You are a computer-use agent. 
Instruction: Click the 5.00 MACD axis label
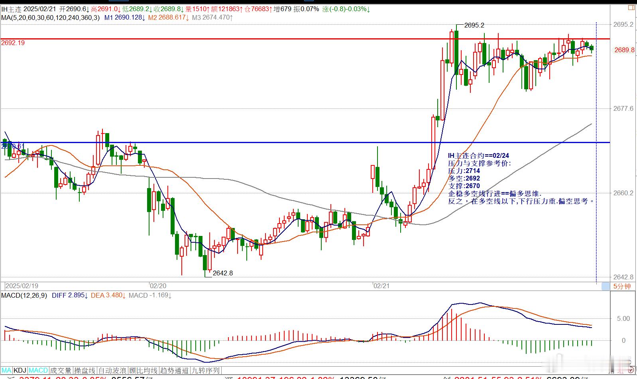pos(623,318)
